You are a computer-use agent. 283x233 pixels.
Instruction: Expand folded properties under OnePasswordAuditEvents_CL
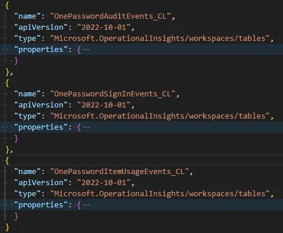[86, 50]
